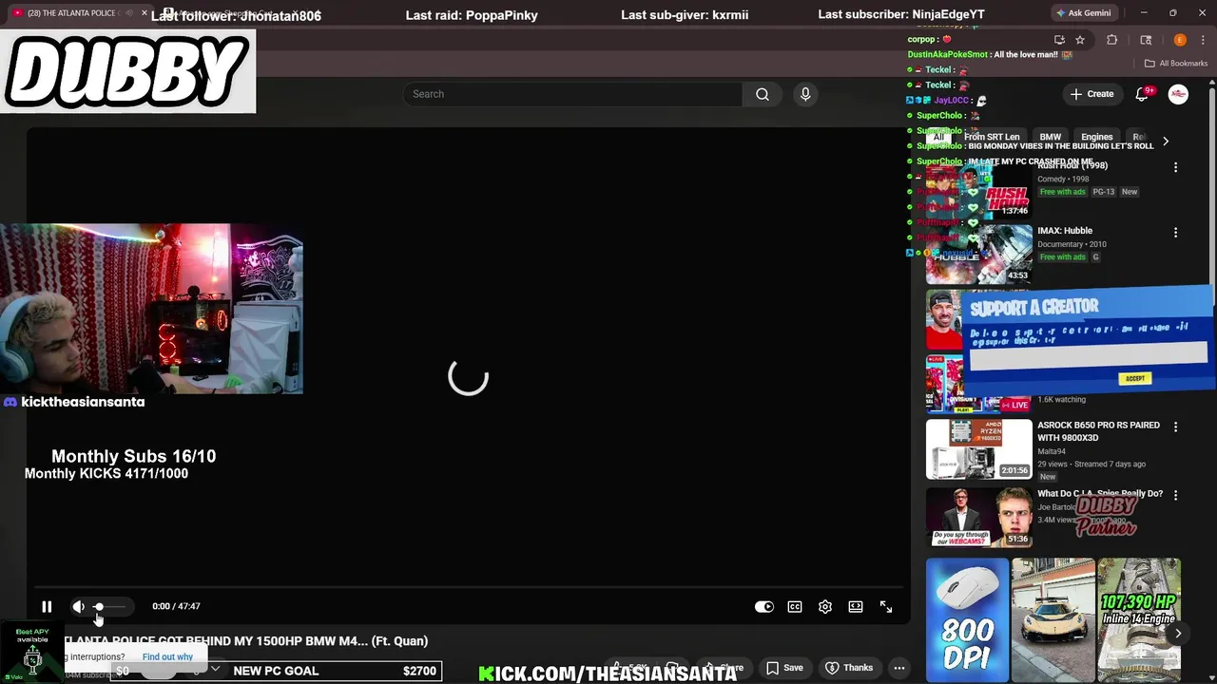Open the gold car Short thumbnail

pos(1053,619)
